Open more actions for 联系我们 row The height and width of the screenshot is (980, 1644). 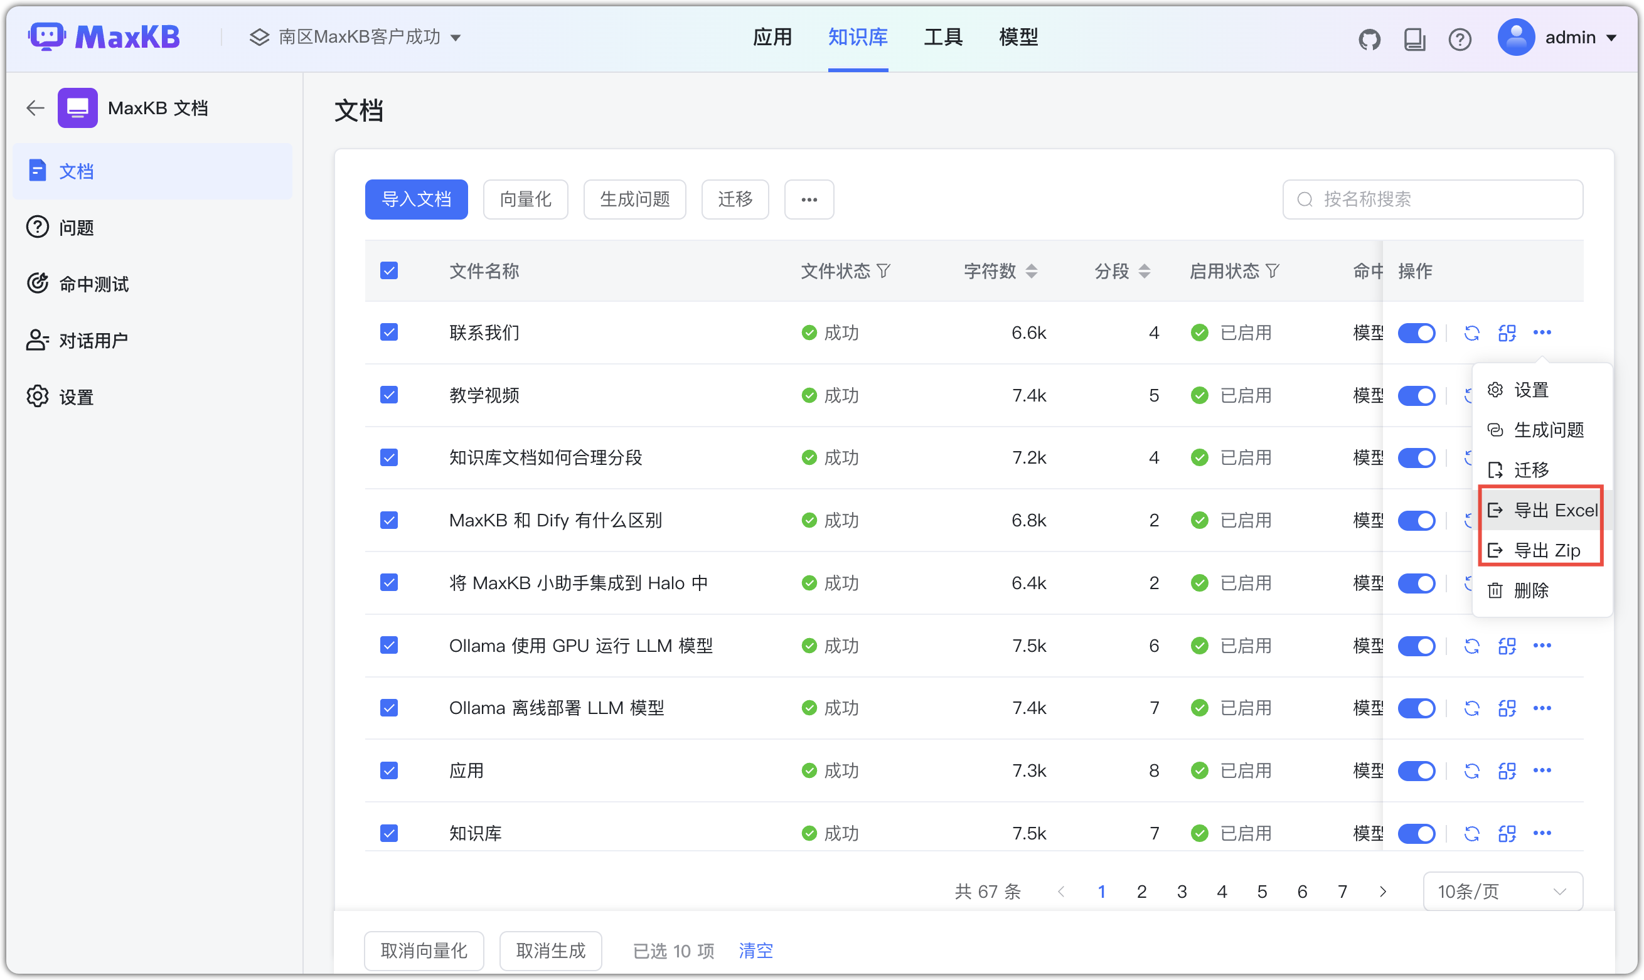point(1542,332)
